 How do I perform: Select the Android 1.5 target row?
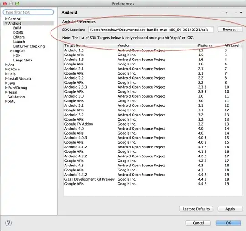[153, 50]
